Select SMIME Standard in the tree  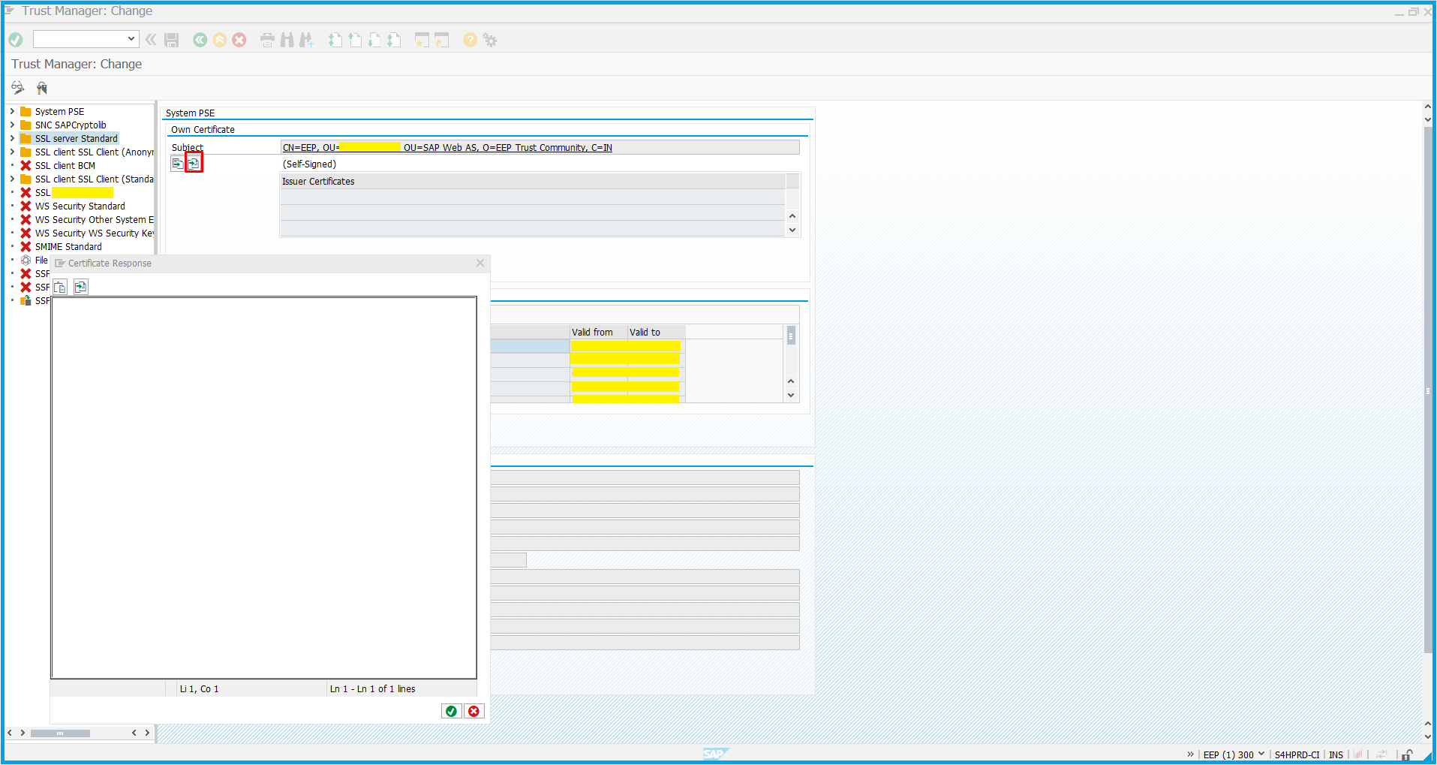click(x=68, y=247)
